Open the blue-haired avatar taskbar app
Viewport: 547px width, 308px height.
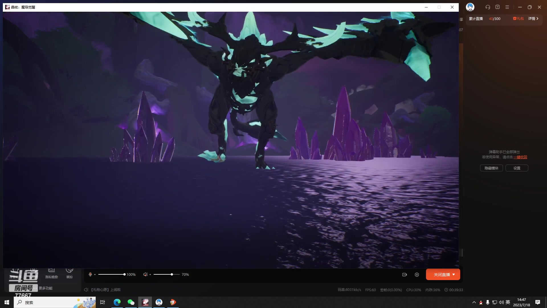pos(159,302)
